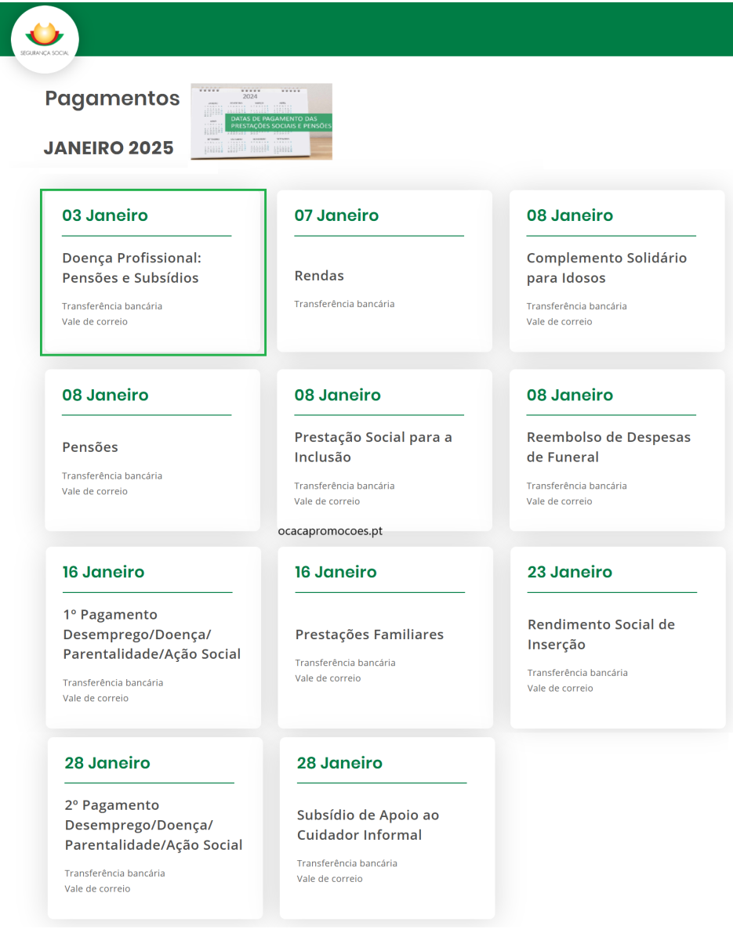Open the payment dates calendar thumbnail

click(x=261, y=121)
